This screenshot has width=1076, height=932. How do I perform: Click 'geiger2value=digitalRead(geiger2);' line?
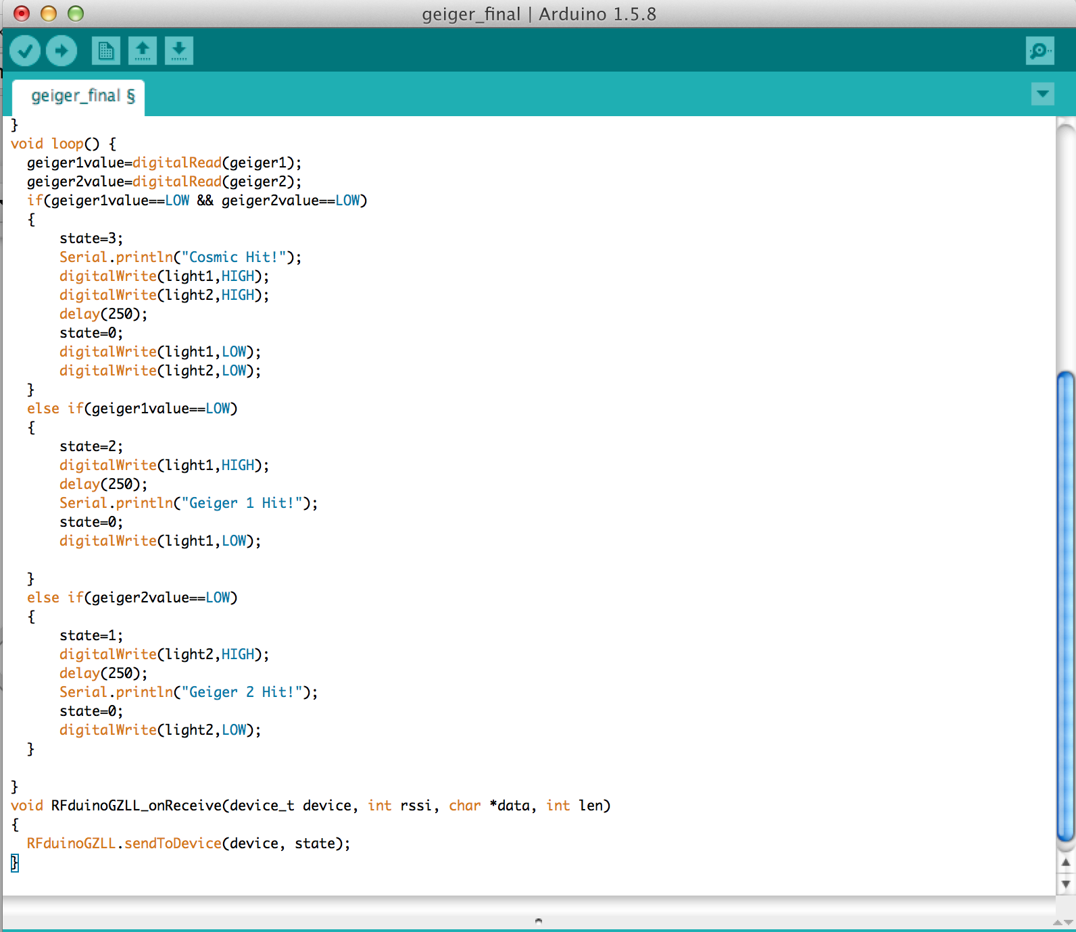(164, 182)
